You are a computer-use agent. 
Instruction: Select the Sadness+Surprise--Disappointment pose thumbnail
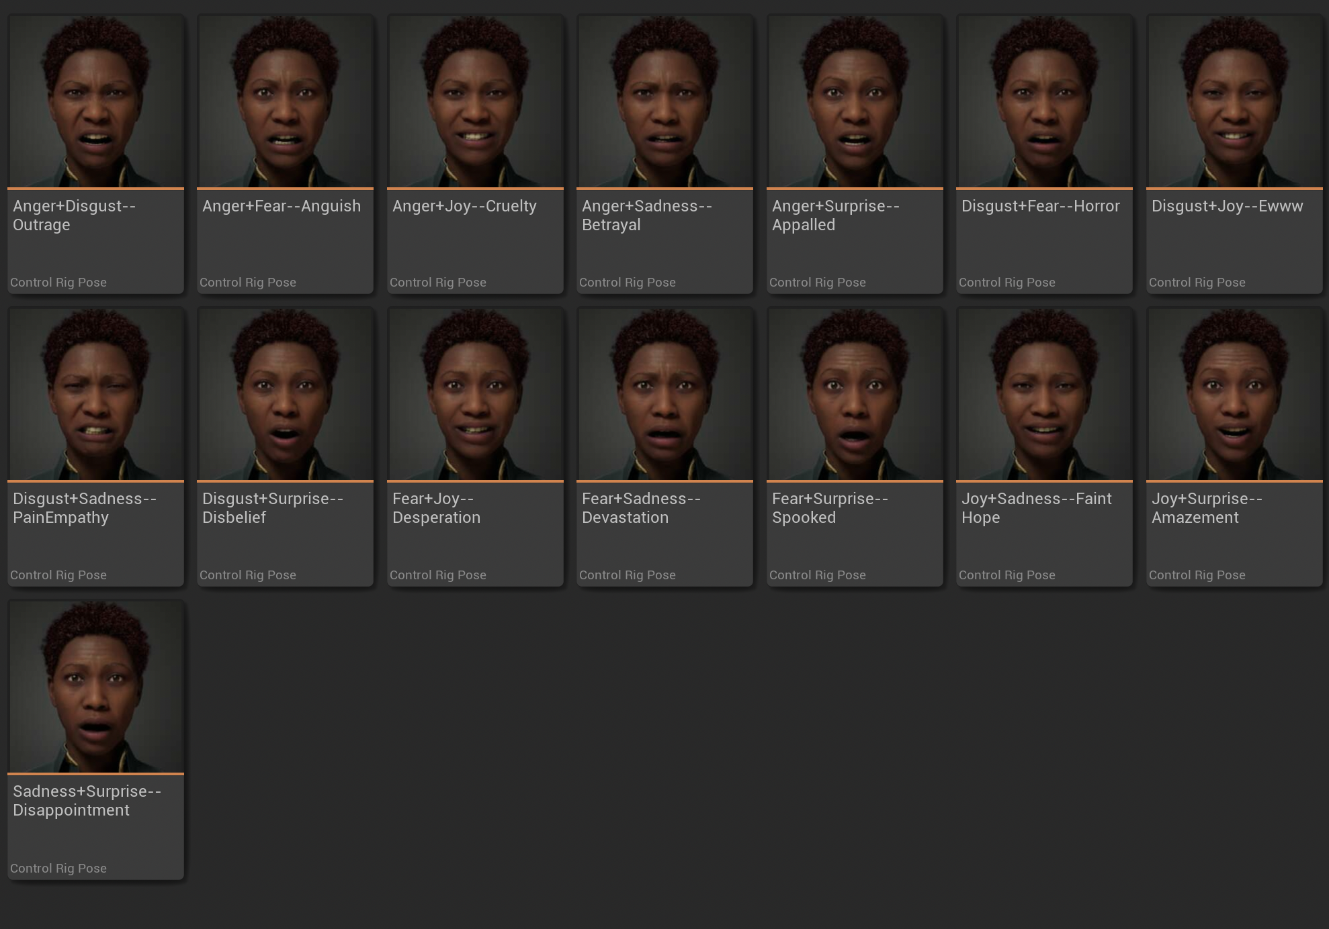pos(95,687)
